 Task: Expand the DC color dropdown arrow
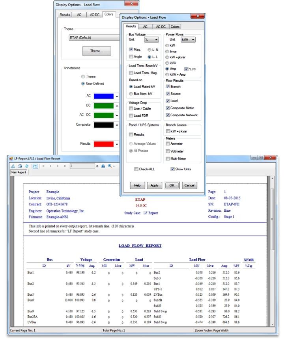(x=117, y=106)
